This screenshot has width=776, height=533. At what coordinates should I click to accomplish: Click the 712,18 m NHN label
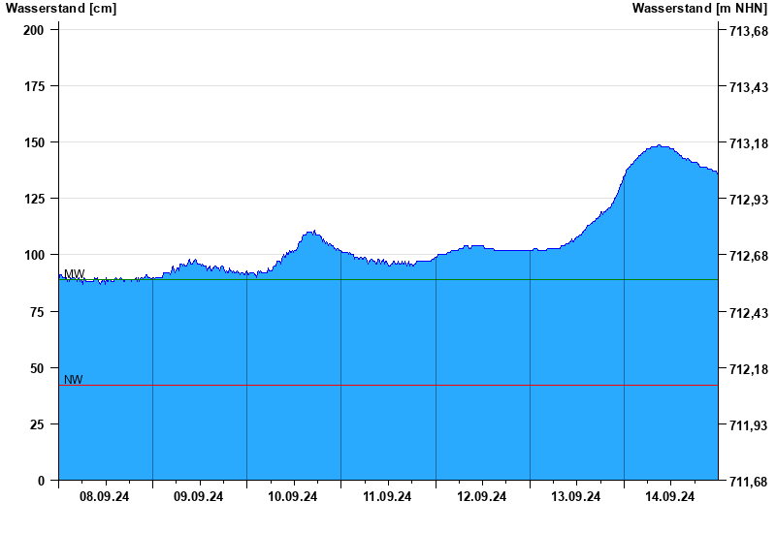coord(749,369)
